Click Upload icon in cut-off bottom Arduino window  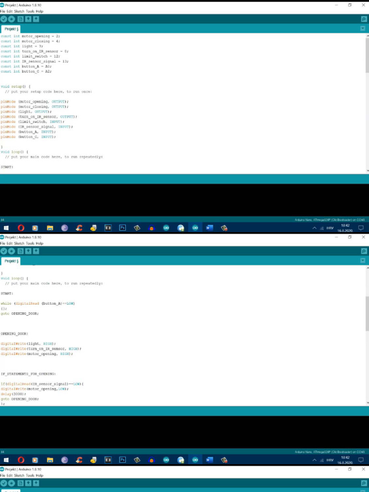coord(12,483)
